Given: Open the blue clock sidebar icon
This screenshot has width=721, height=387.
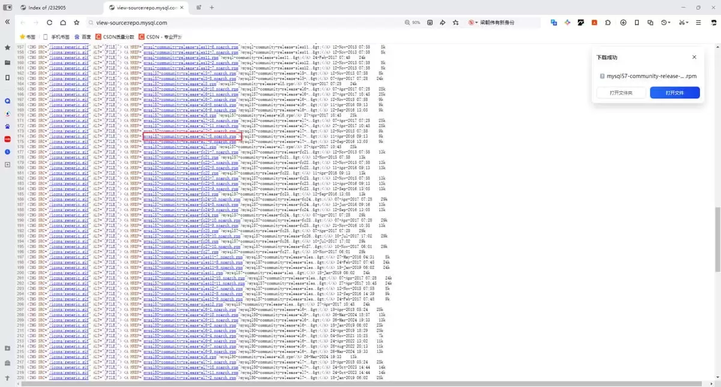Looking at the screenshot, I should 7,152.
